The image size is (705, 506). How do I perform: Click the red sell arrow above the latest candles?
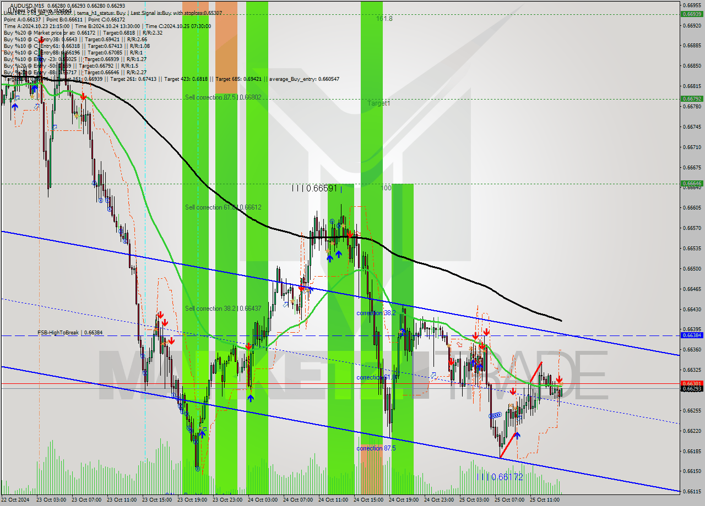559,380
